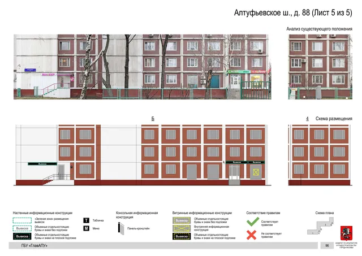
Task: Click the side facade scheme drawing numbered 4
Action: click(x=320, y=155)
